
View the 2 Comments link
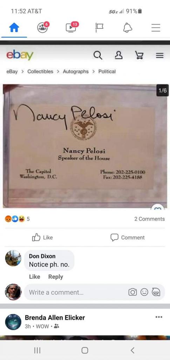click(149, 219)
